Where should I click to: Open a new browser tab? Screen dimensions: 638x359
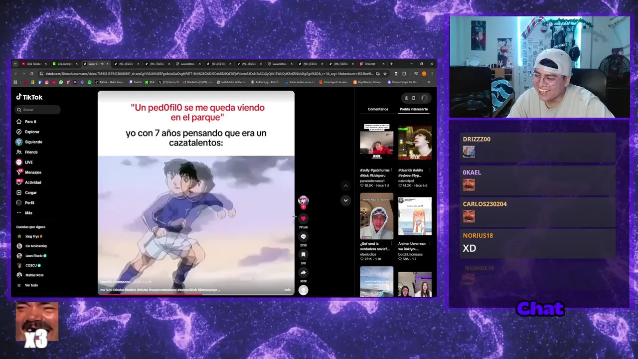pyautogui.click(x=391, y=64)
